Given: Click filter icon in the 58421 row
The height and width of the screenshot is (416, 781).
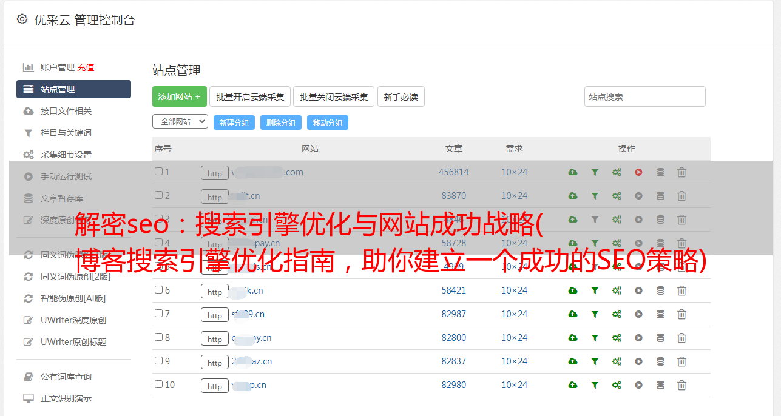Looking at the screenshot, I should coord(595,290).
